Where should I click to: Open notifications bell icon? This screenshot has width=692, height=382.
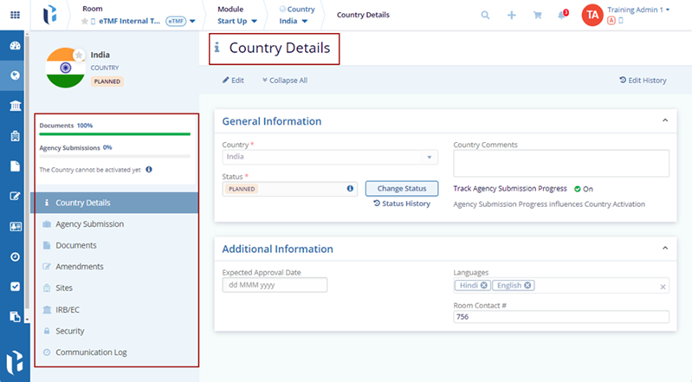click(x=562, y=15)
